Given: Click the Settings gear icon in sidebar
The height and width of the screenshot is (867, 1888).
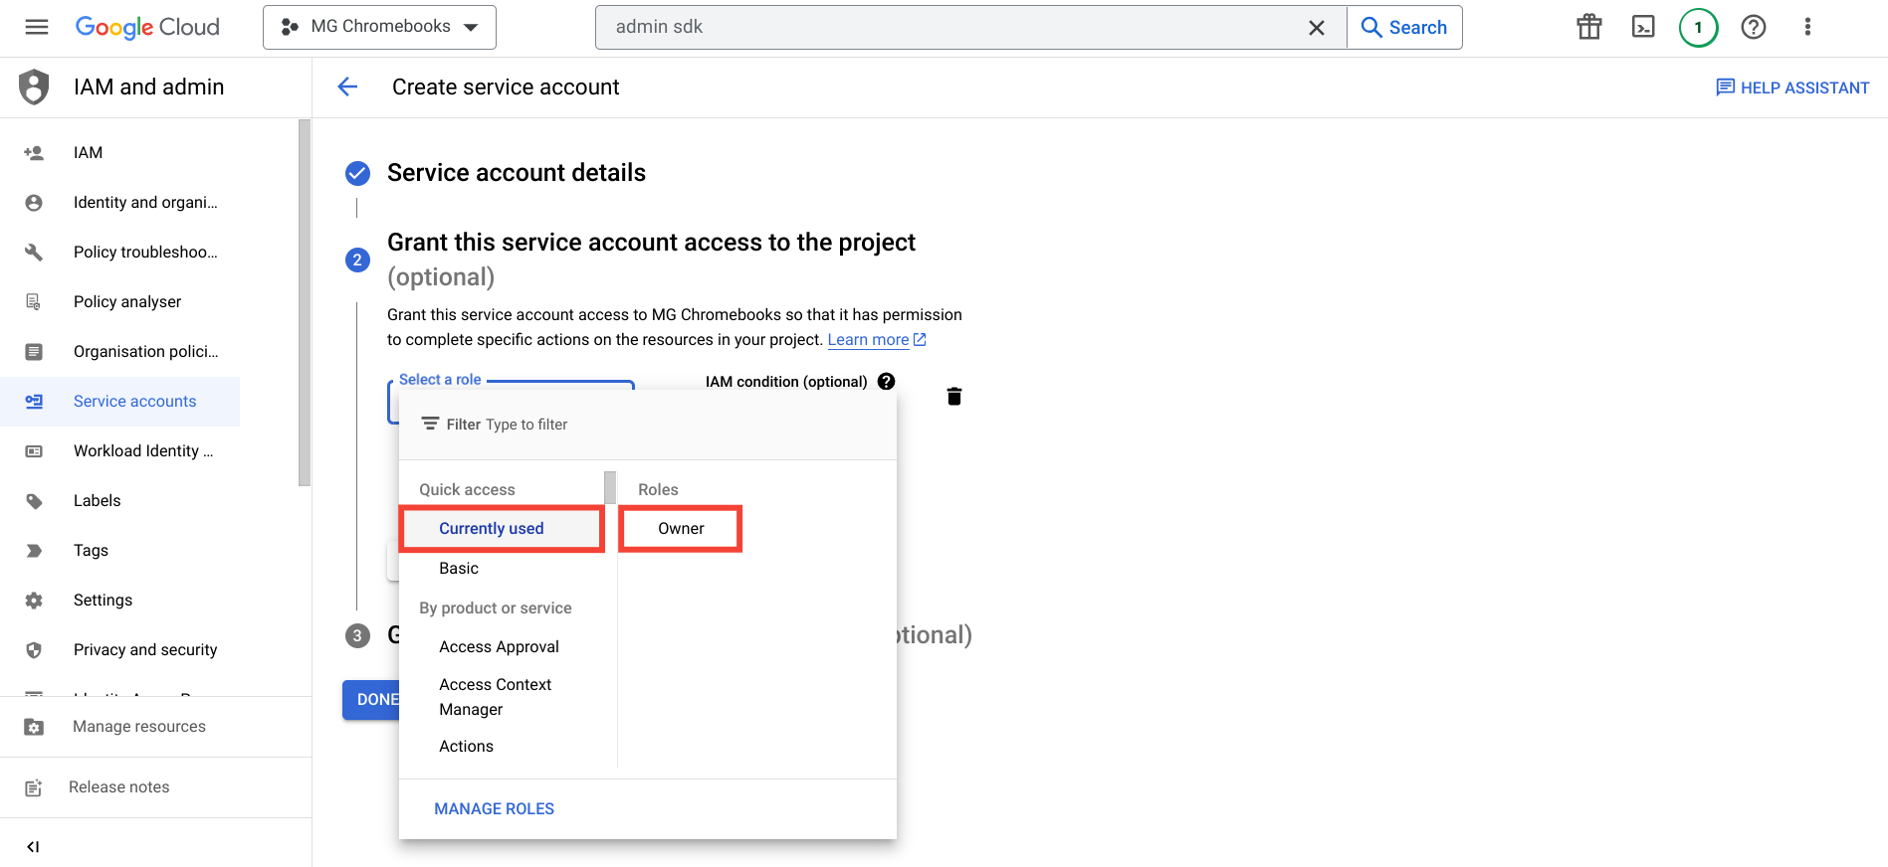Looking at the screenshot, I should [34, 600].
